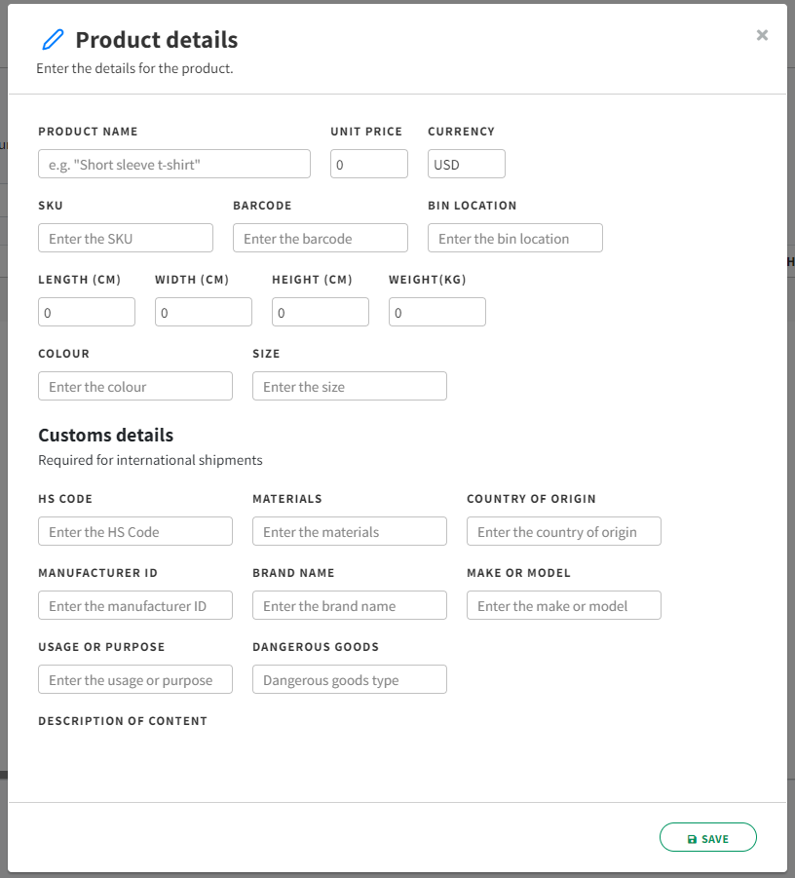This screenshot has height=878, width=795.
Task: Click the Weight (kg) input
Action: click(x=437, y=312)
